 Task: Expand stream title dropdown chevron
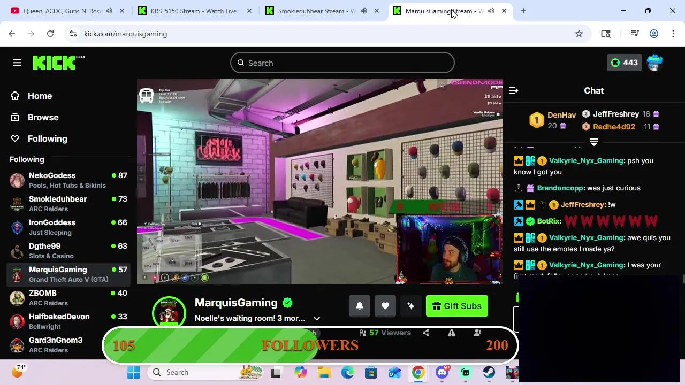click(317, 319)
